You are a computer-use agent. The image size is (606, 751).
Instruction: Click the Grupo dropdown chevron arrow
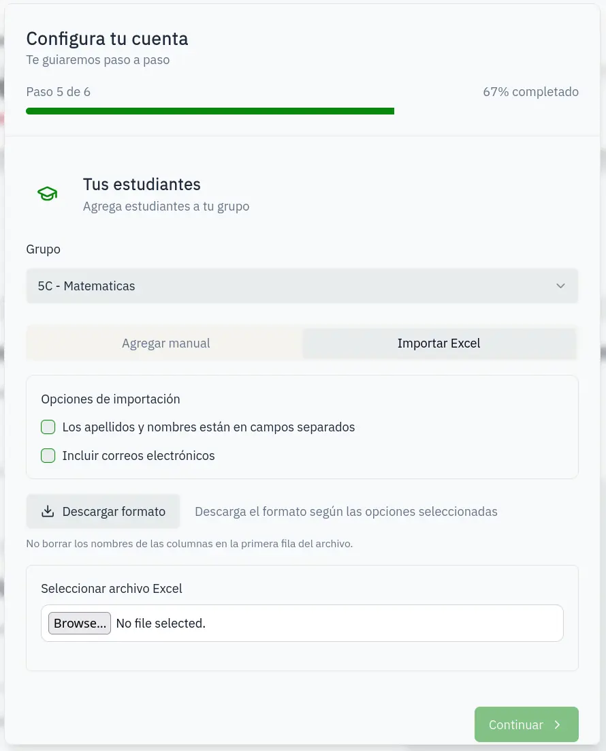pos(560,286)
